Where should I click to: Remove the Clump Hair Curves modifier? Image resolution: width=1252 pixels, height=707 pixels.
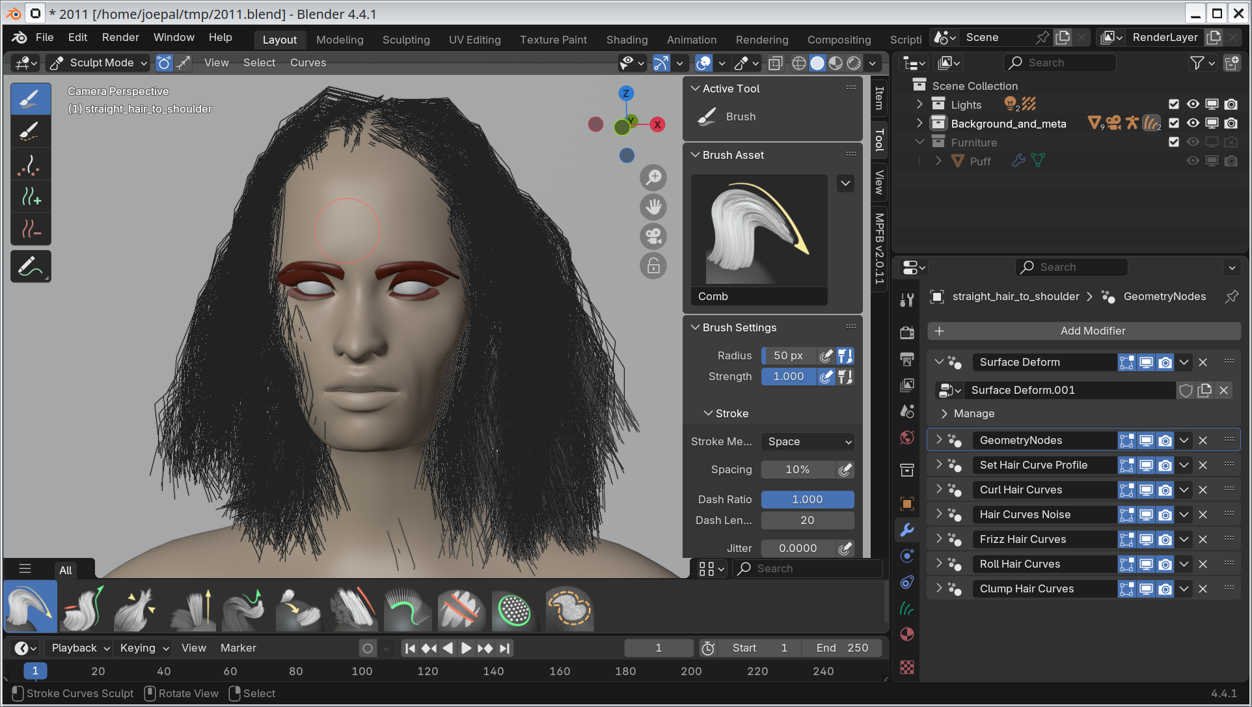1203,589
